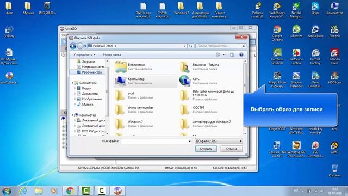Launch Camtasia Studio 8 shortcut

277,57
